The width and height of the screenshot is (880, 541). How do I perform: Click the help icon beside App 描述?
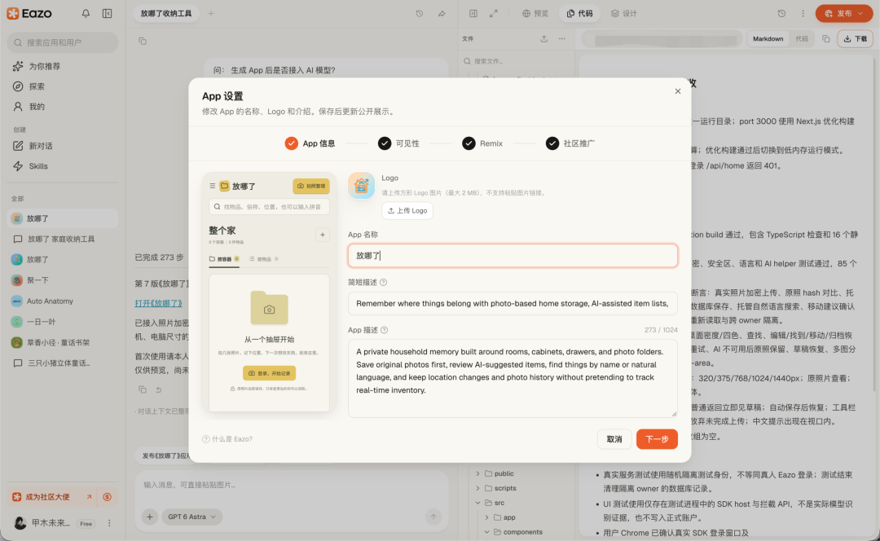point(385,330)
